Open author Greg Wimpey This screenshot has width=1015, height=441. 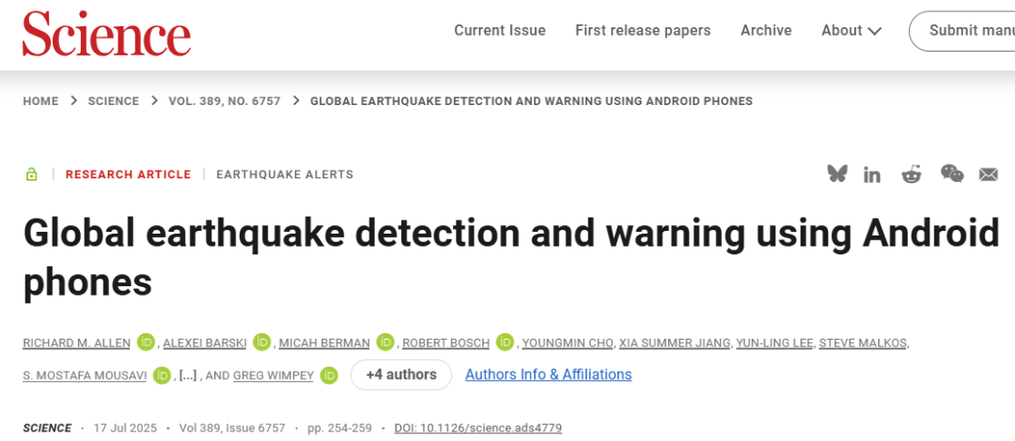tap(273, 375)
